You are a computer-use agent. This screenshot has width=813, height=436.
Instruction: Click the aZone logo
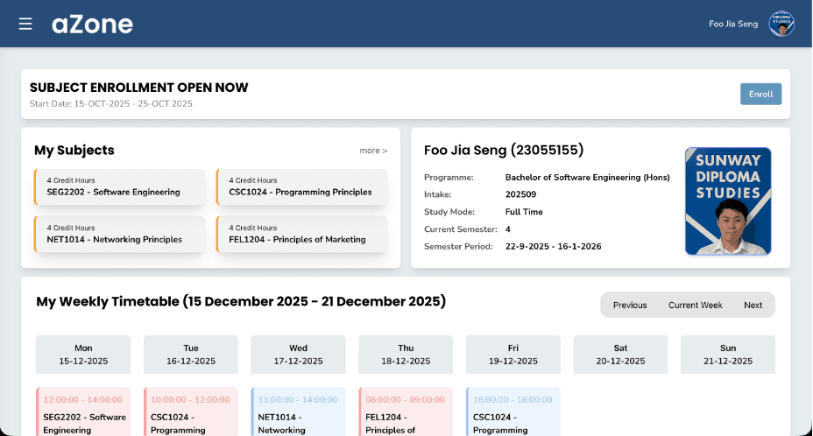point(92,24)
